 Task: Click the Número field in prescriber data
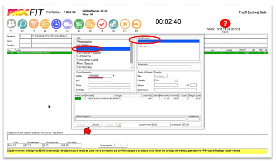(166, 85)
